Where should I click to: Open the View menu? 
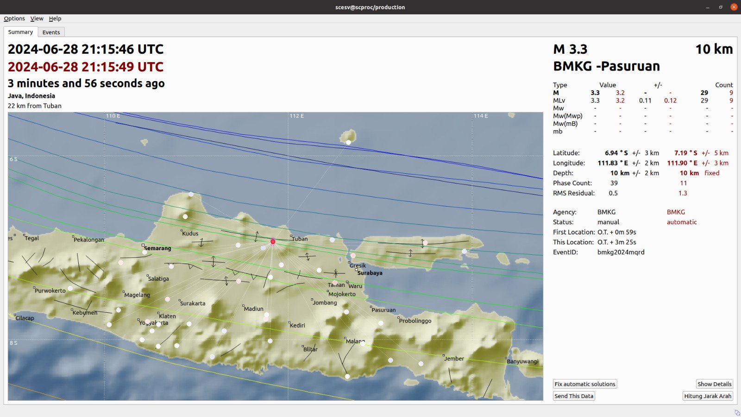(x=37, y=19)
